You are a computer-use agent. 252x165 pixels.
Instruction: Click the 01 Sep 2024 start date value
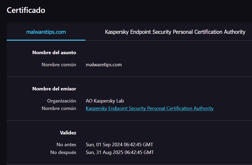click(x=119, y=145)
